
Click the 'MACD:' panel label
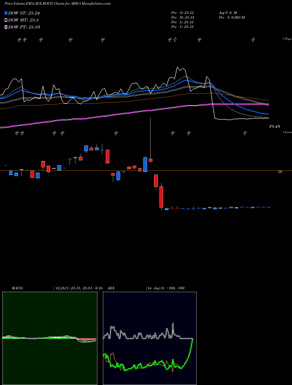pos(18,288)
